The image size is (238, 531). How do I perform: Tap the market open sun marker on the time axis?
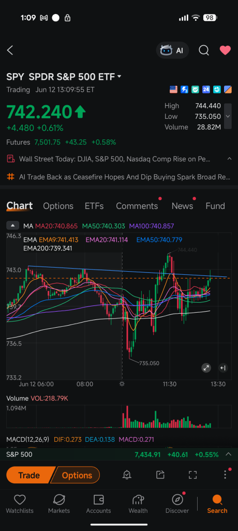click(x=122, y=384)
